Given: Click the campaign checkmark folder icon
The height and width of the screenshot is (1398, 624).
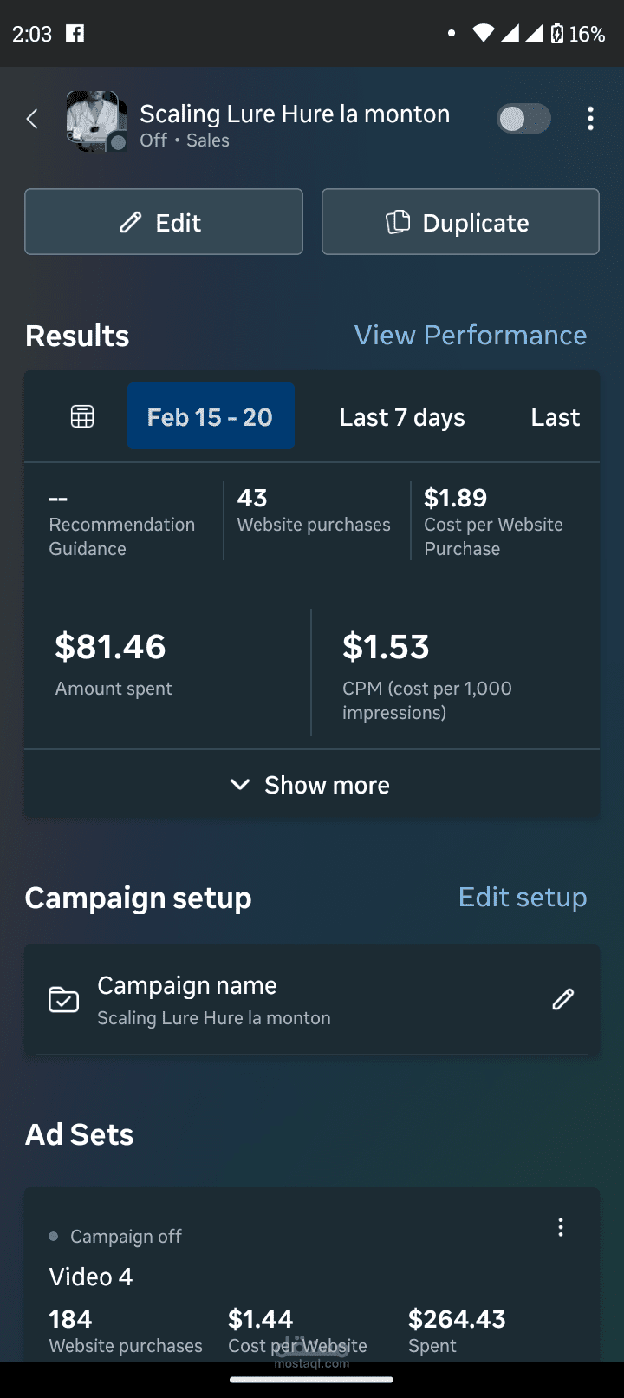Looking at the screenshot, I should pyautogui.click(x=63, y=999).
